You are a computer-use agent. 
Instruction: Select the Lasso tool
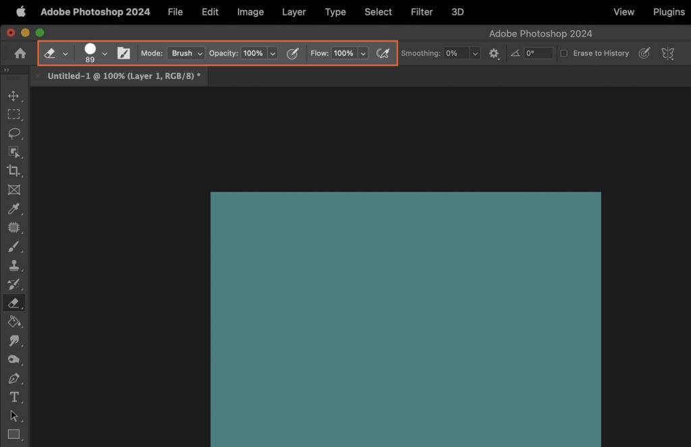pyautogui.click(x=15, y=134)
